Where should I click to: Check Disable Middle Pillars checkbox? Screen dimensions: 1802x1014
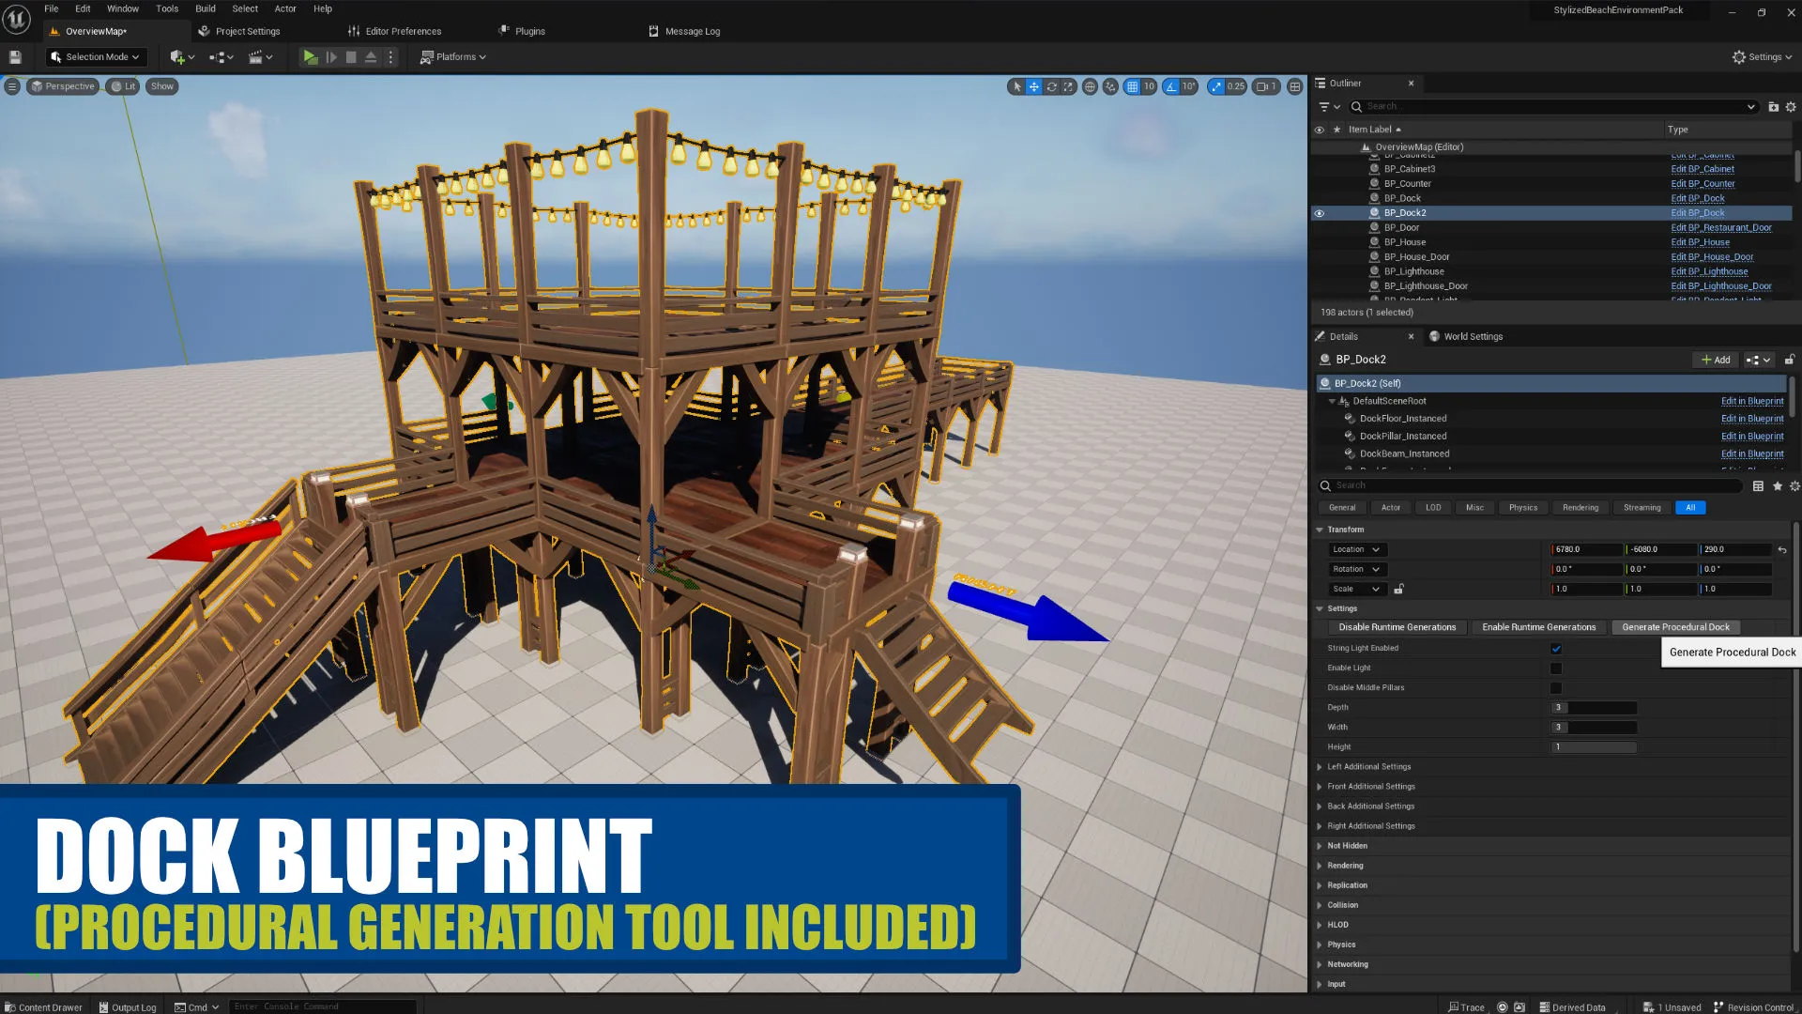click(x=1556, y=688)
